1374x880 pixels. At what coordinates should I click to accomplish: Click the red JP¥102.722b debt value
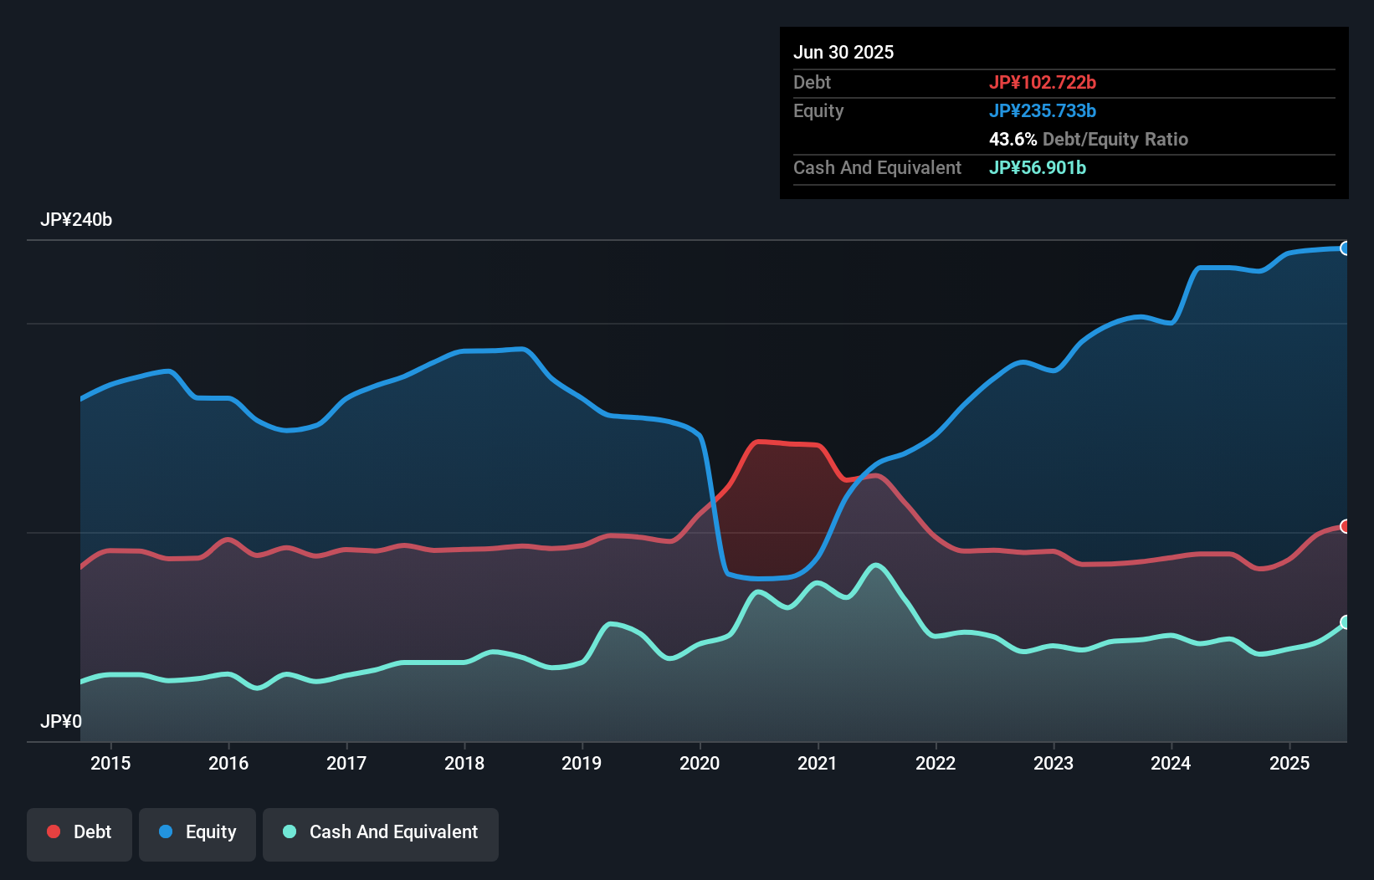point(1043,82)
